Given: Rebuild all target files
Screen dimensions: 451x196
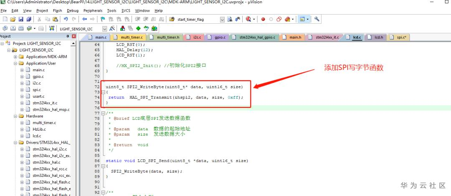Looking at the screenshot, I should pos(21,28).
